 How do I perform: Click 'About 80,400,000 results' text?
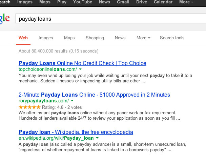coord(43,51)
